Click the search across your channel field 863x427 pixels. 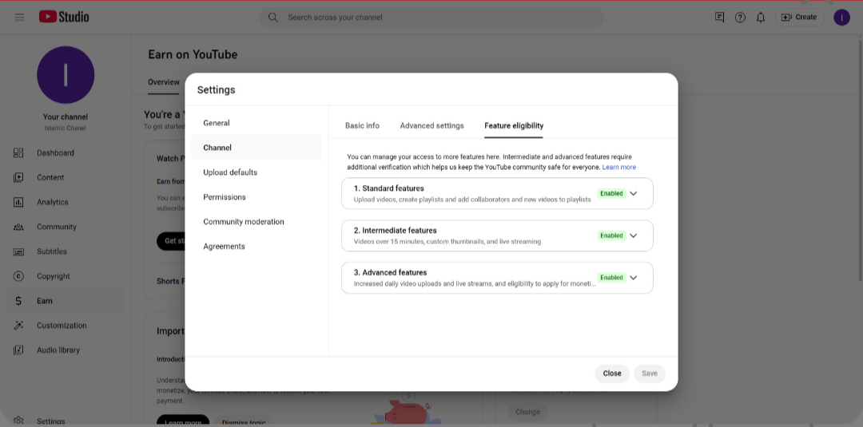pyautogui.click(x=431, y=17)
